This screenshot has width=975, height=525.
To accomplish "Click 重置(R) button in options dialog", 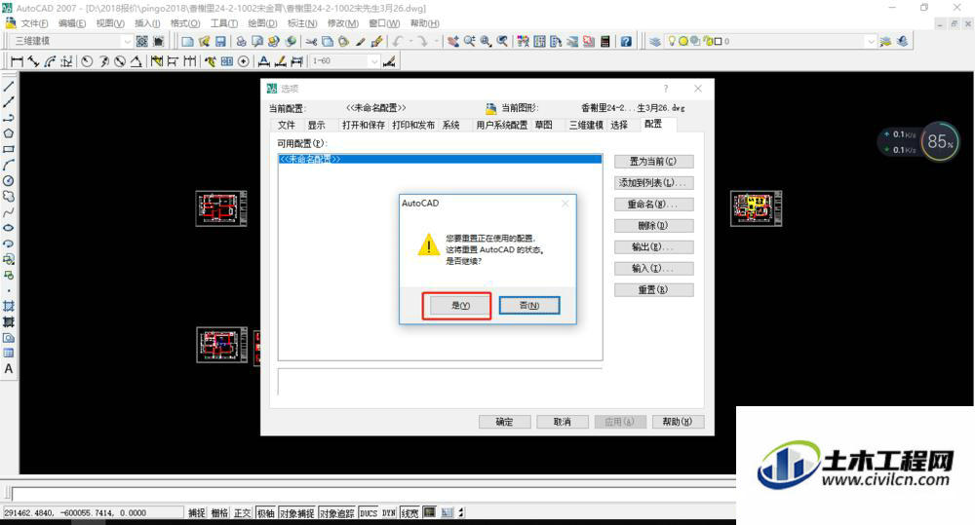I will [x=653, y=289].
